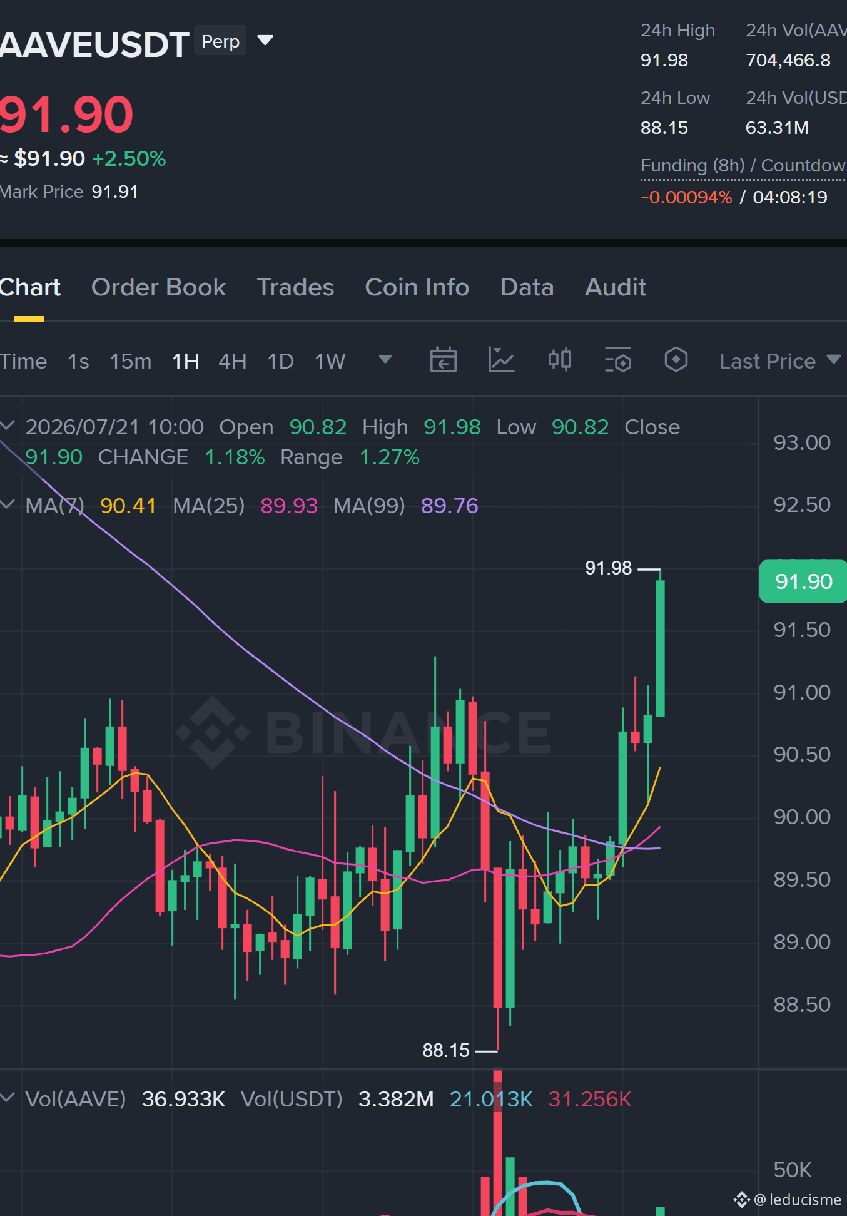Select the 15m interval
847x1216 pixels.
[x=130, y=361]
